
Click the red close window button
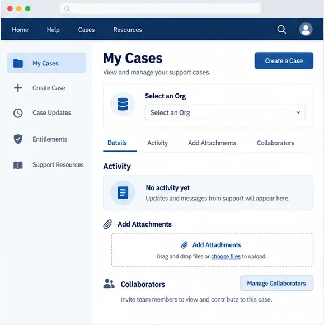(10, 8)
